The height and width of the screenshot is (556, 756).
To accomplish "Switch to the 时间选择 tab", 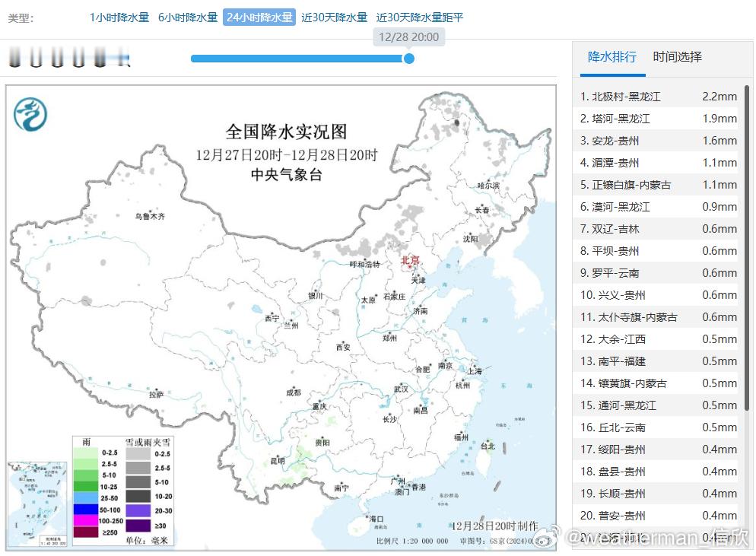I will tap(677, 57).
